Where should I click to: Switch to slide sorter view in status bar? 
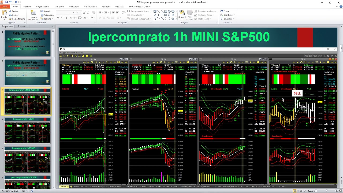click(x=298, y=191)
